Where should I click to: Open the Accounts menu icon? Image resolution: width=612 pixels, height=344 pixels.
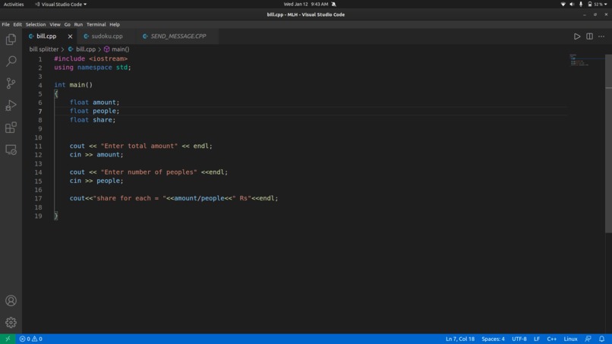click(11, 301)
